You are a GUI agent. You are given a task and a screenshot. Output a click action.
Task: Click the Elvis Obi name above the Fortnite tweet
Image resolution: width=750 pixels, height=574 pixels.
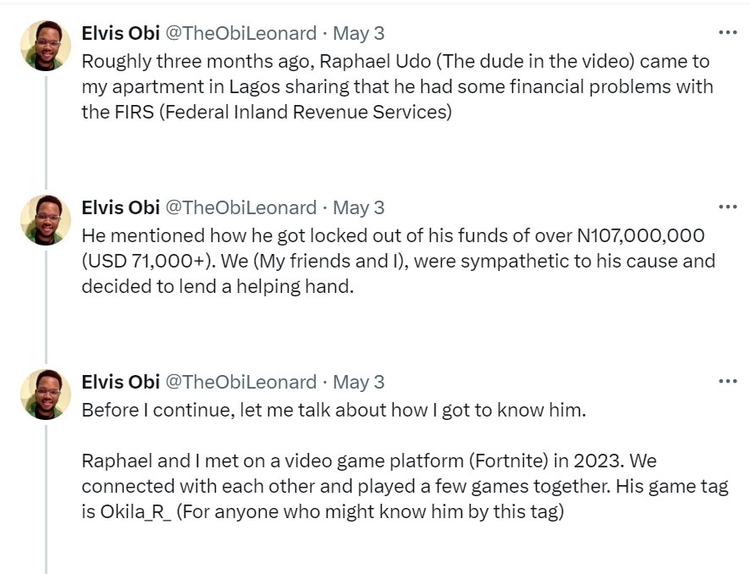click(x=120, y=382)
